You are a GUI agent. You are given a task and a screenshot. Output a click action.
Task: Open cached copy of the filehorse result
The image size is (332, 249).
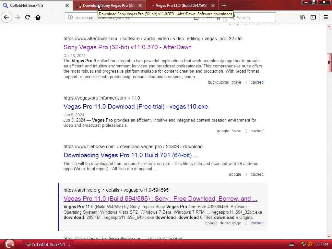(x=257, y=174)
